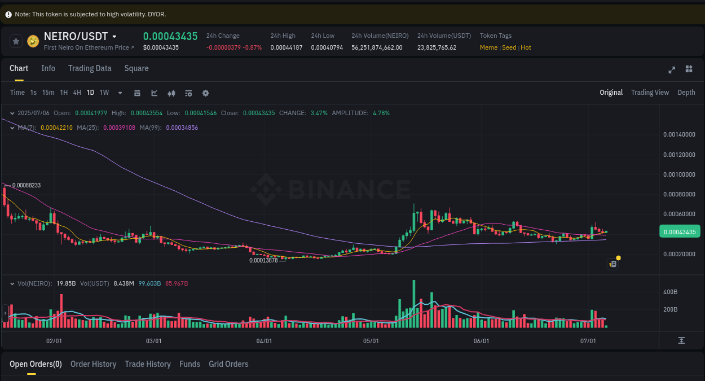The image size is (705, 381).
Task: Open the technical indicators icon
Action: pyautogui.click(x=171, y=93)
